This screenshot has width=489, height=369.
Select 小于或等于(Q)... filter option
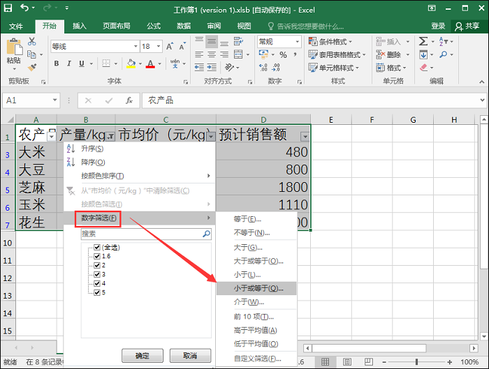[256, 288]
